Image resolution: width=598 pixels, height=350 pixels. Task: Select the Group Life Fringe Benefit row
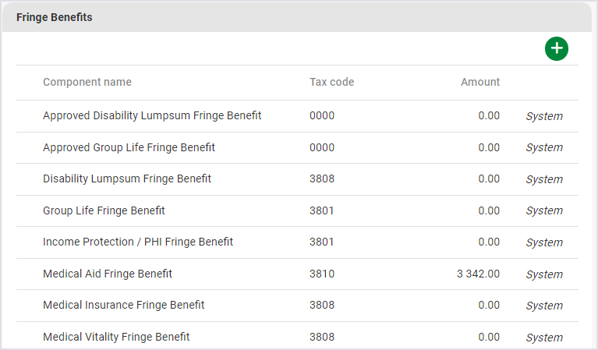[104, 210]
